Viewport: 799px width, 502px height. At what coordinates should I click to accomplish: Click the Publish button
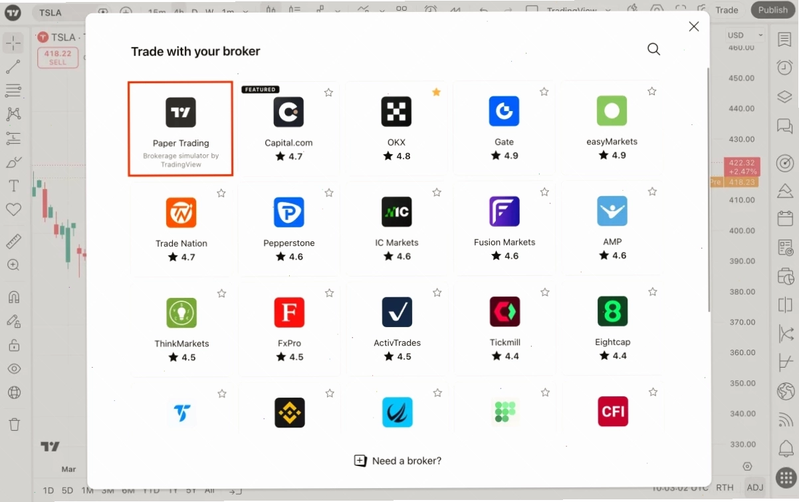click(773, 10)
